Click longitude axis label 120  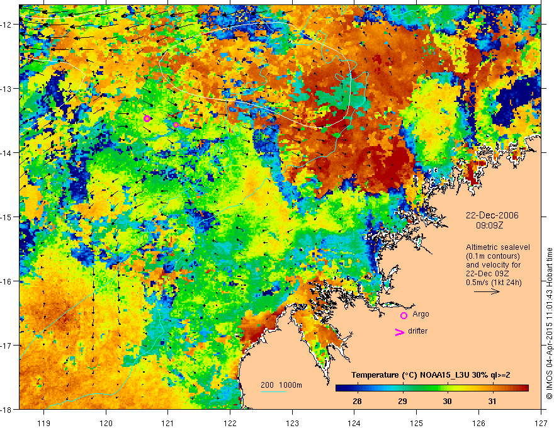pyautogui.click(x=106, y=423)
